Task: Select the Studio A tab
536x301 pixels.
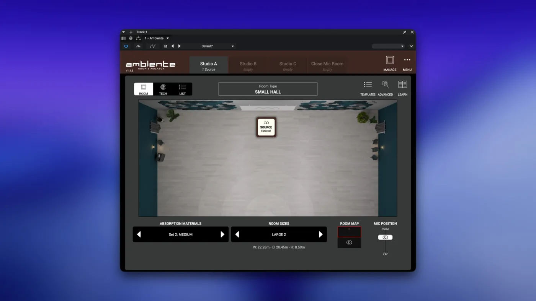Action: [209, 65]
